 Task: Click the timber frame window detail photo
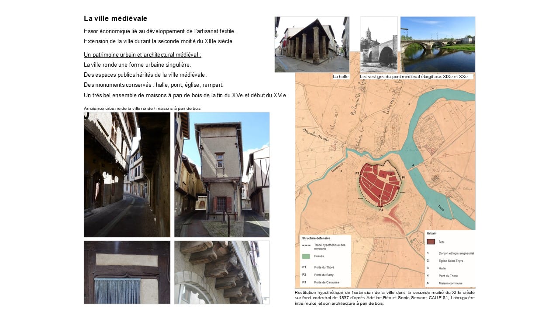pyautogui.click(x=127, y=272)
